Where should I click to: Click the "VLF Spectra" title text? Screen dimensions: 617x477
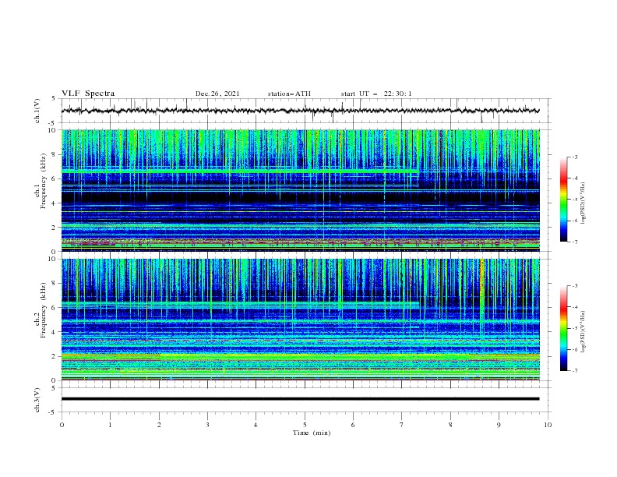[88, 94]
